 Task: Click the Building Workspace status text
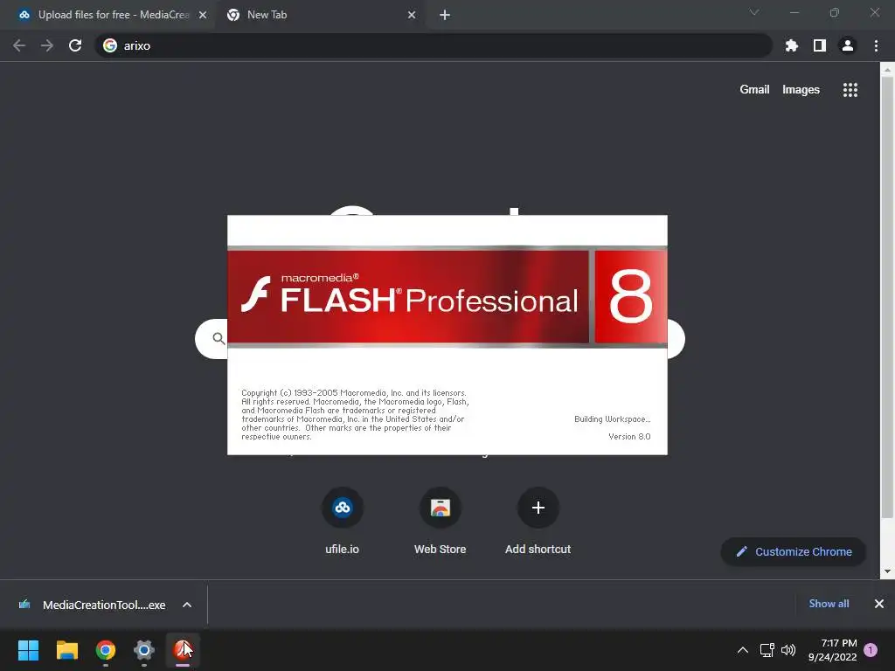pyautogui.click(x=612, y=419)
